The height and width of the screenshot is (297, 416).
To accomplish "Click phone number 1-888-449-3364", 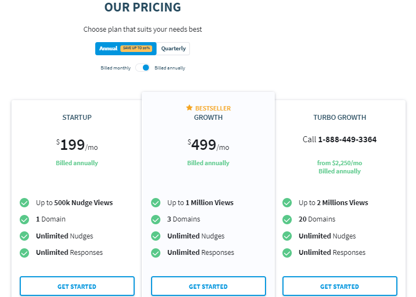I will point(347,139).
